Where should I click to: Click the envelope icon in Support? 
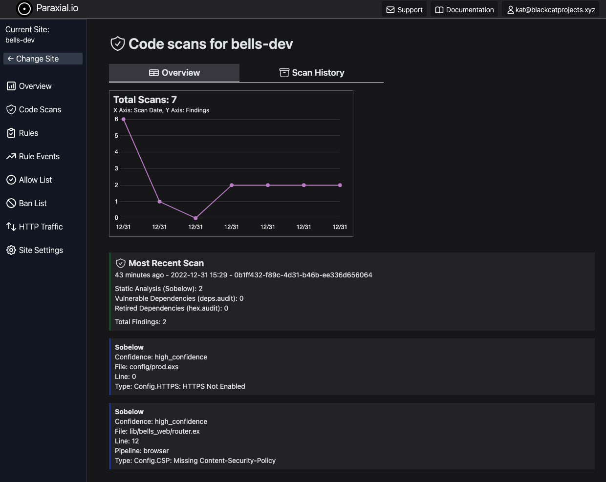(x=390, y=10)
